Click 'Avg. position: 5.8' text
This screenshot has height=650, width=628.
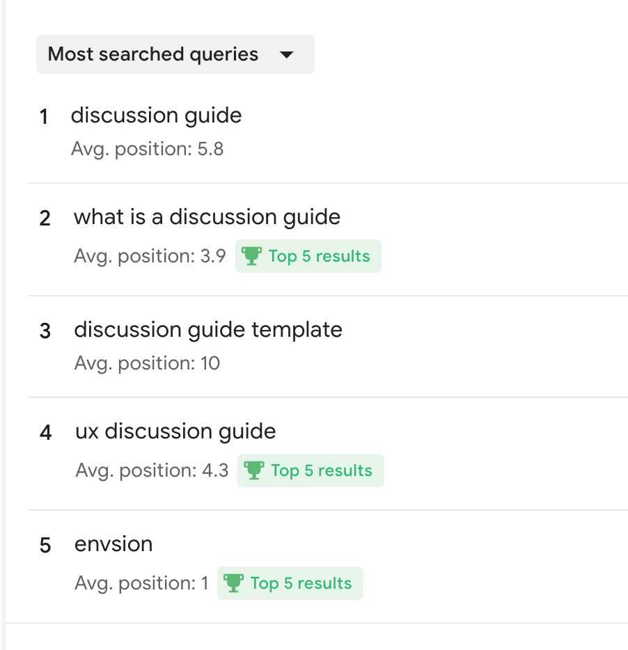click(147, 149)
